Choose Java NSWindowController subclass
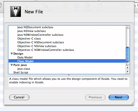Screen dimensions: 138x111 (x=40, y=35)
